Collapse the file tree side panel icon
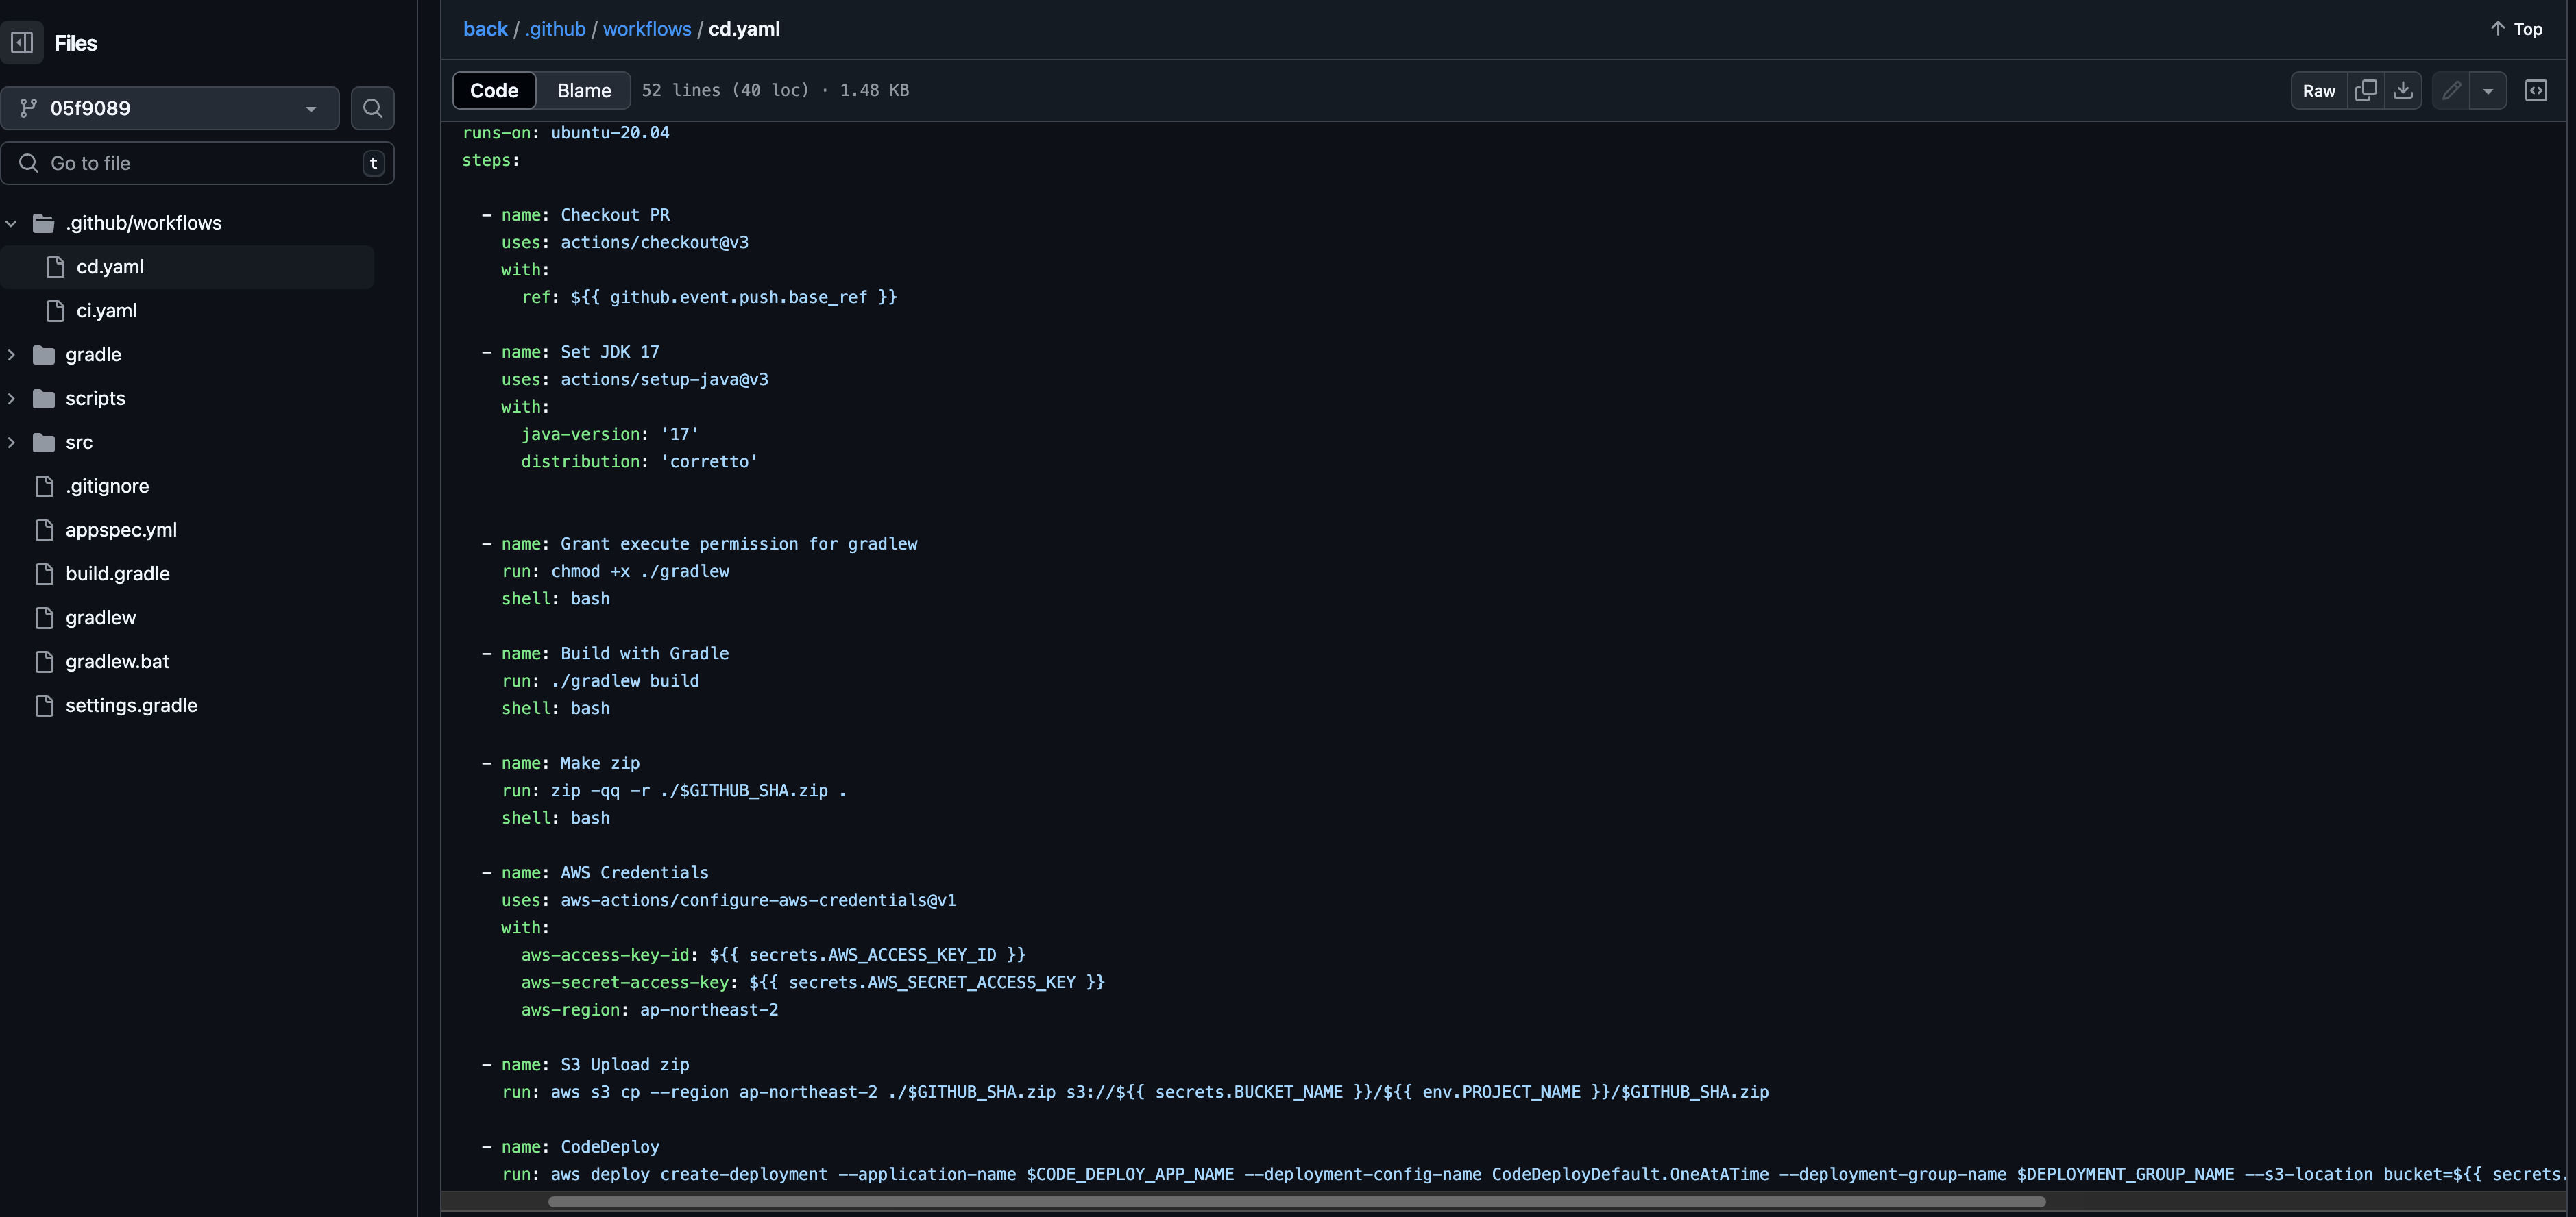Viewport: 2576px width, 1217px height. click(22, 43)
